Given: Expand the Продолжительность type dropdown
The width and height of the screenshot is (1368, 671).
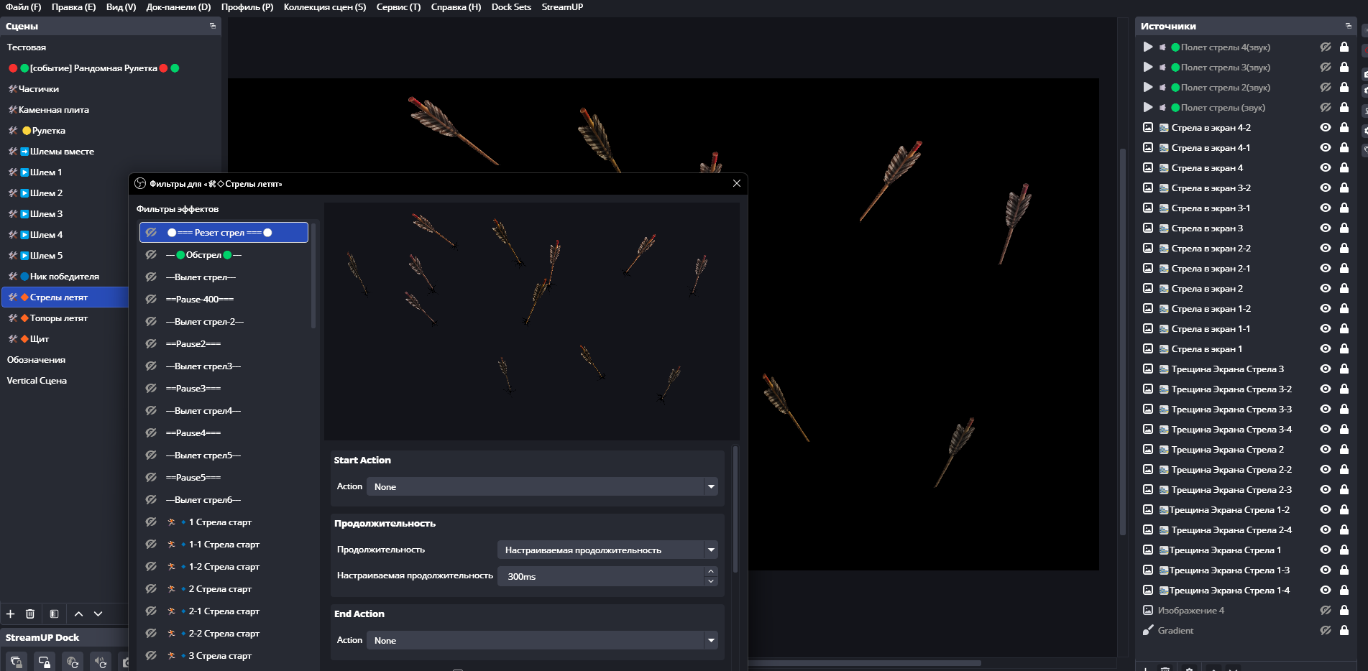Looking at the screenshot, I should (607, 550).
